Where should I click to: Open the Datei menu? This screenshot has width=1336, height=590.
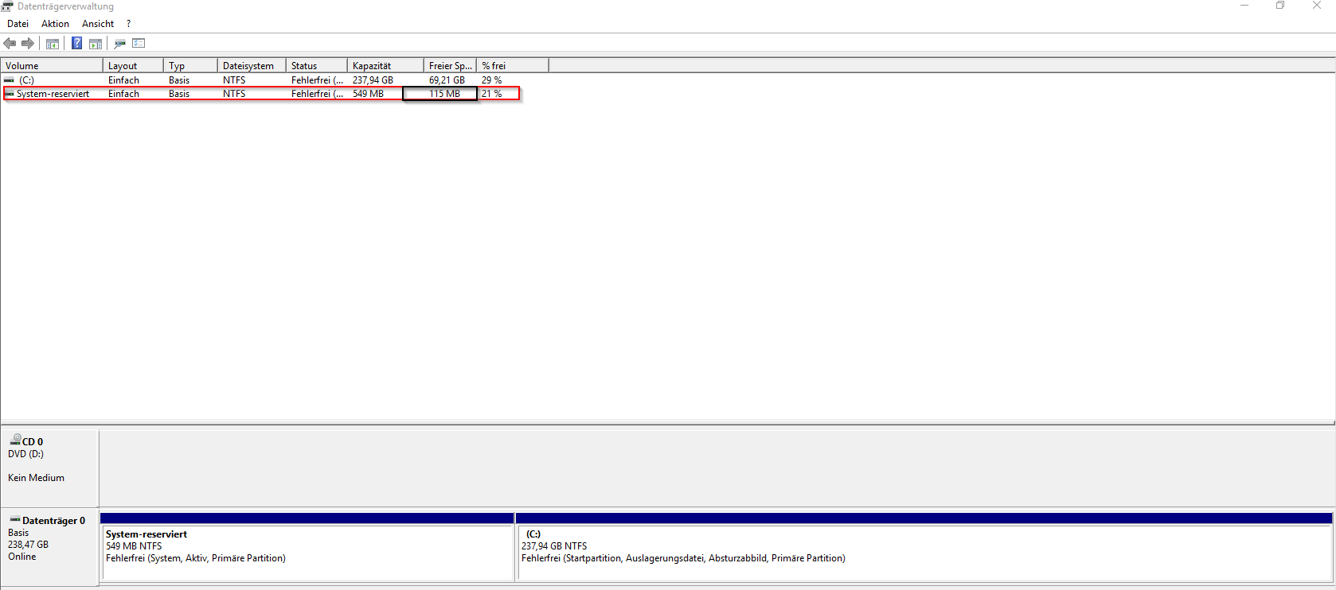18,24
